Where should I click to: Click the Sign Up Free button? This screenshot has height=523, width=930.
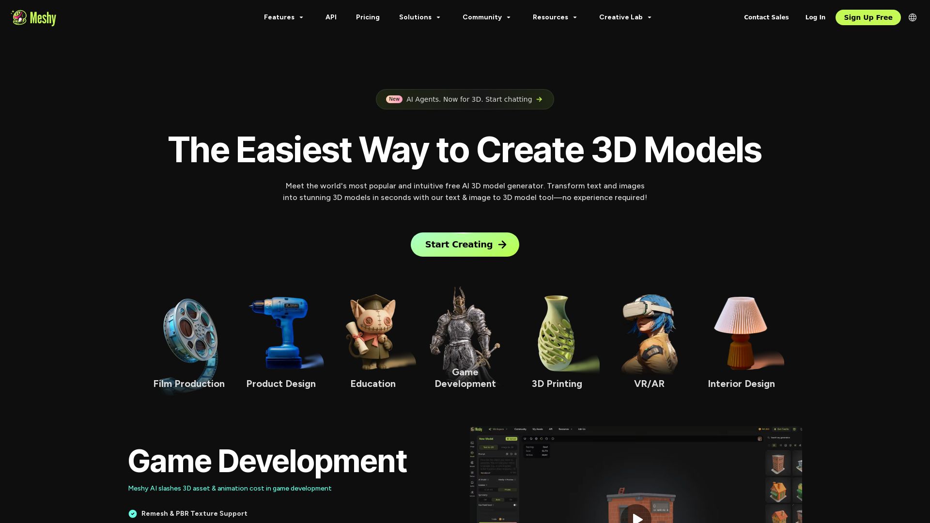868,17
